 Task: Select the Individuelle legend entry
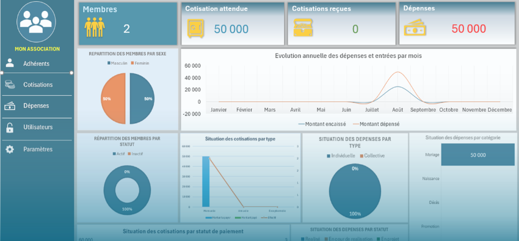coord(341,156)
